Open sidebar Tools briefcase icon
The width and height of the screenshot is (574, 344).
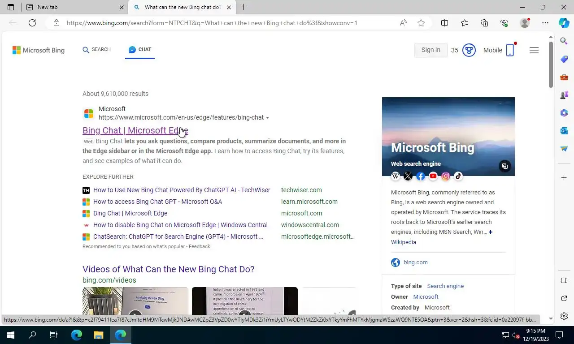click(x=564, y=77)
